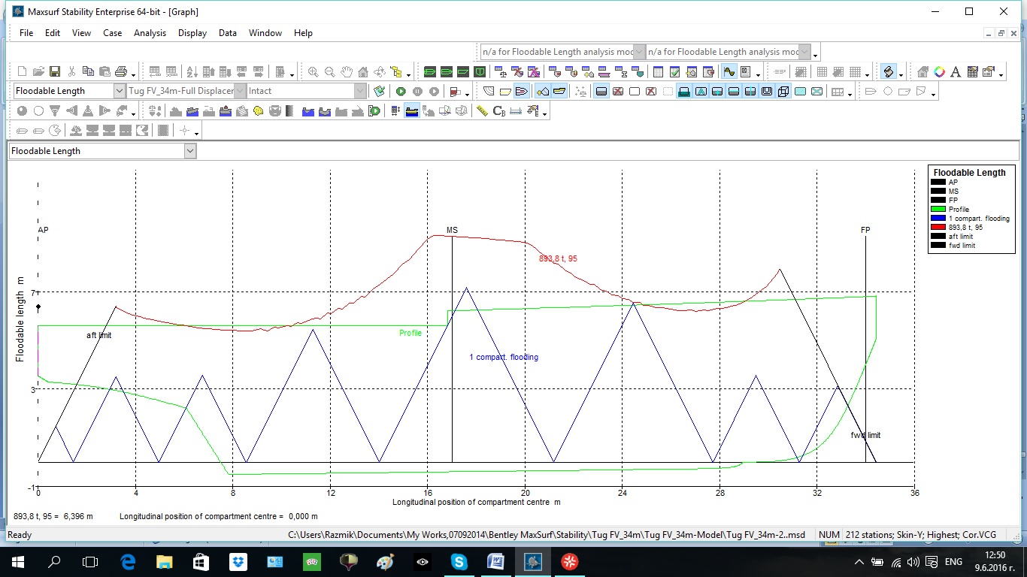The height and width of the screenshot is (577, 1027).
Task: Open the color wheel settings icon
Action: pyautogui.click(x=939, y=72)
